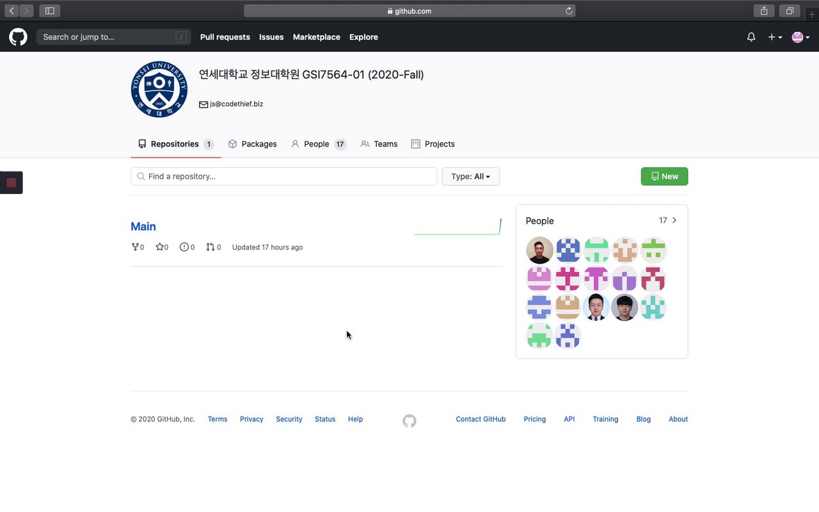
Task: Open Explore in the header
Action: [363, 37]
